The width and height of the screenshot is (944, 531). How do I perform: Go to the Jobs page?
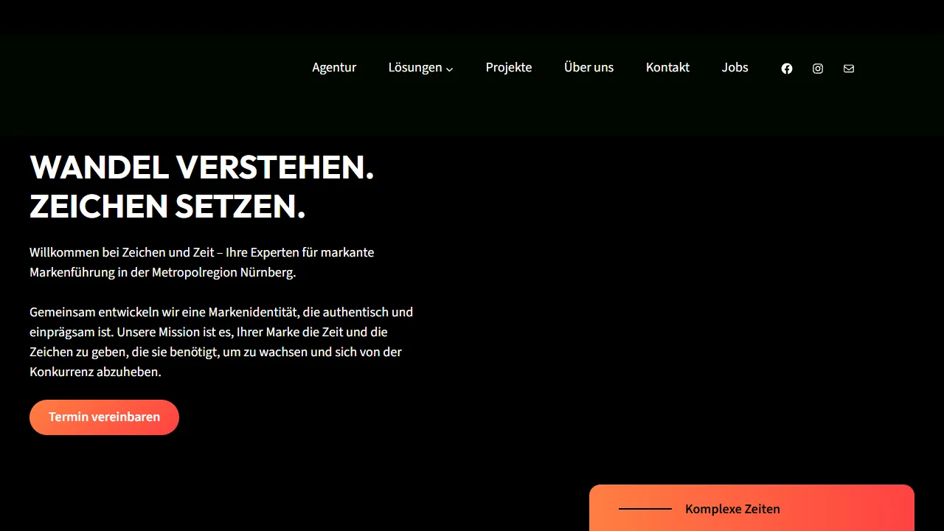[x=735, y=67]
